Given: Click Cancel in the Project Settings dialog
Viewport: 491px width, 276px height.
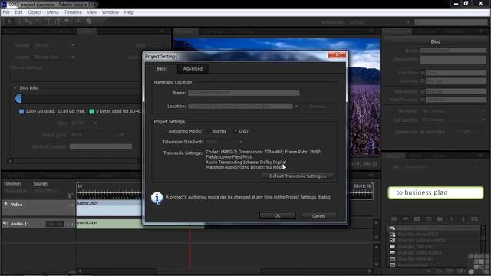Looking at the screenshot, I should coord(318,215).
